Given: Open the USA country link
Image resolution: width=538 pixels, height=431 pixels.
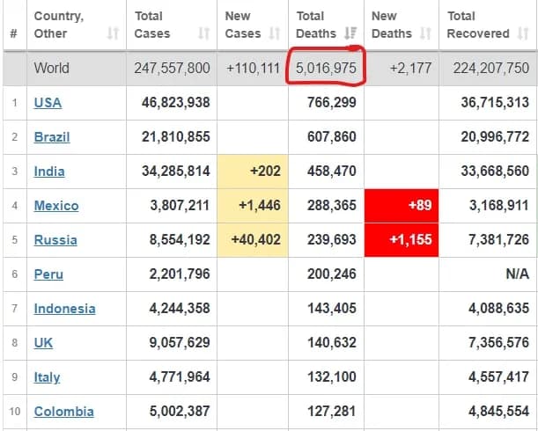Looking at the screenshot, I should (48, 103).
